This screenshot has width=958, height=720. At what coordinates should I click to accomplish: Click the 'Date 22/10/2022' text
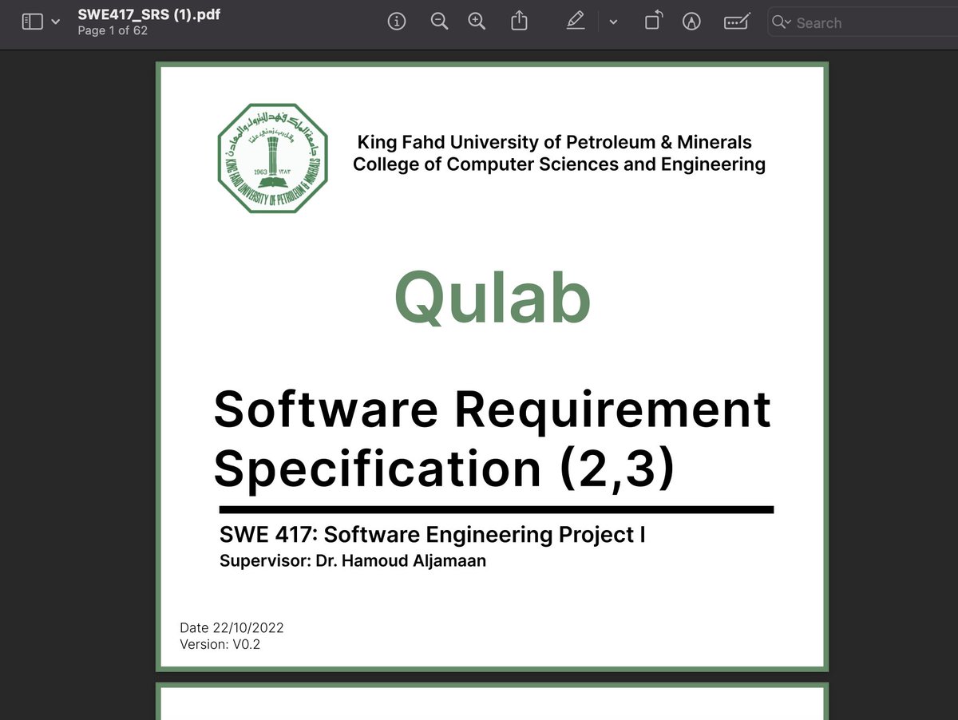[232, 627]
